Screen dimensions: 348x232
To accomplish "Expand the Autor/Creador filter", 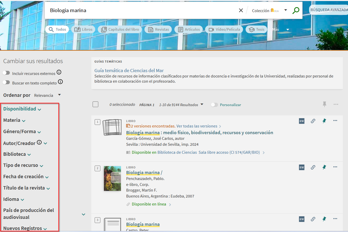I will point(25,143).
